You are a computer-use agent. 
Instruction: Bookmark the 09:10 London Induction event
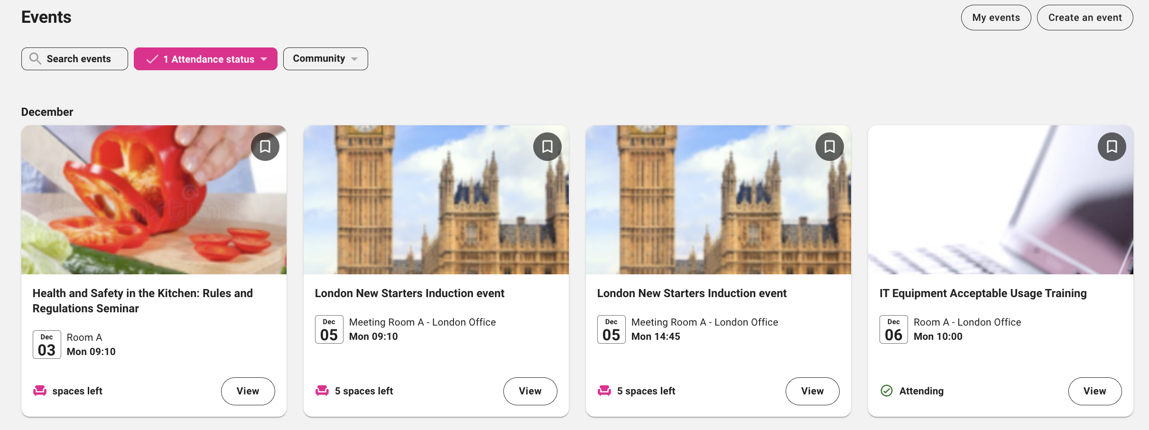(547, 147)
